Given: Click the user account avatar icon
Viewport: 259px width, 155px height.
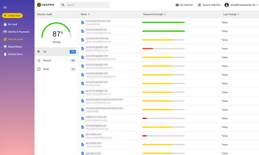Looking at the screenshot, I should (x=227, y=5).
